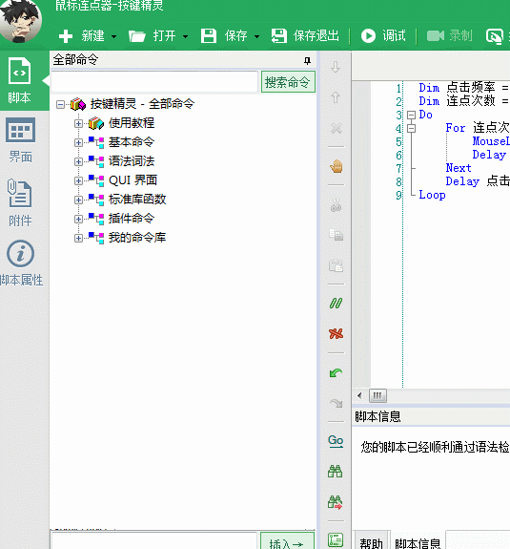Viewport: 510px width, 549px height.
Task: Select 基本命令 in command tree
Action: click(132, 142)
